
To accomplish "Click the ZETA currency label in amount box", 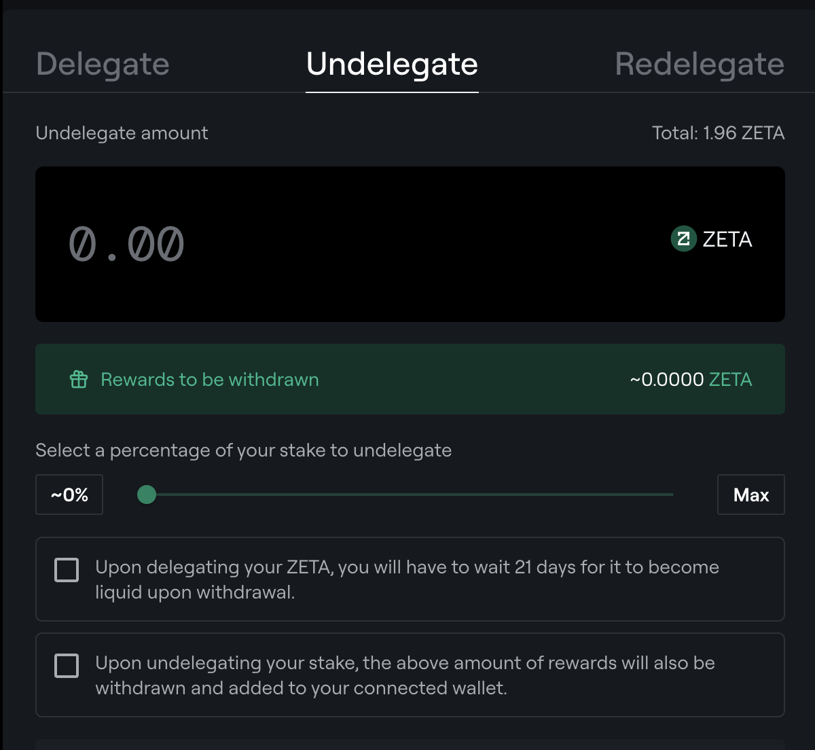I will click(x=727, y=239).
